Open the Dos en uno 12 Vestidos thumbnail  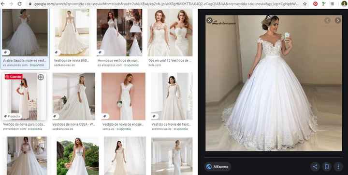170,32
